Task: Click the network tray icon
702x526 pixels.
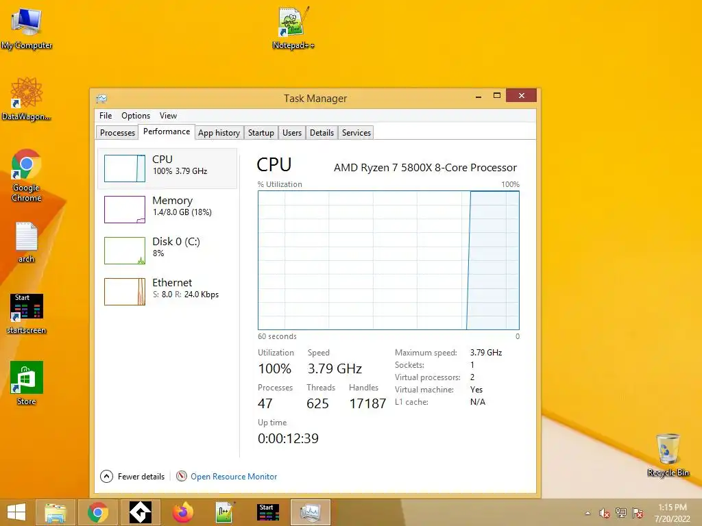Action: point(621,513)
